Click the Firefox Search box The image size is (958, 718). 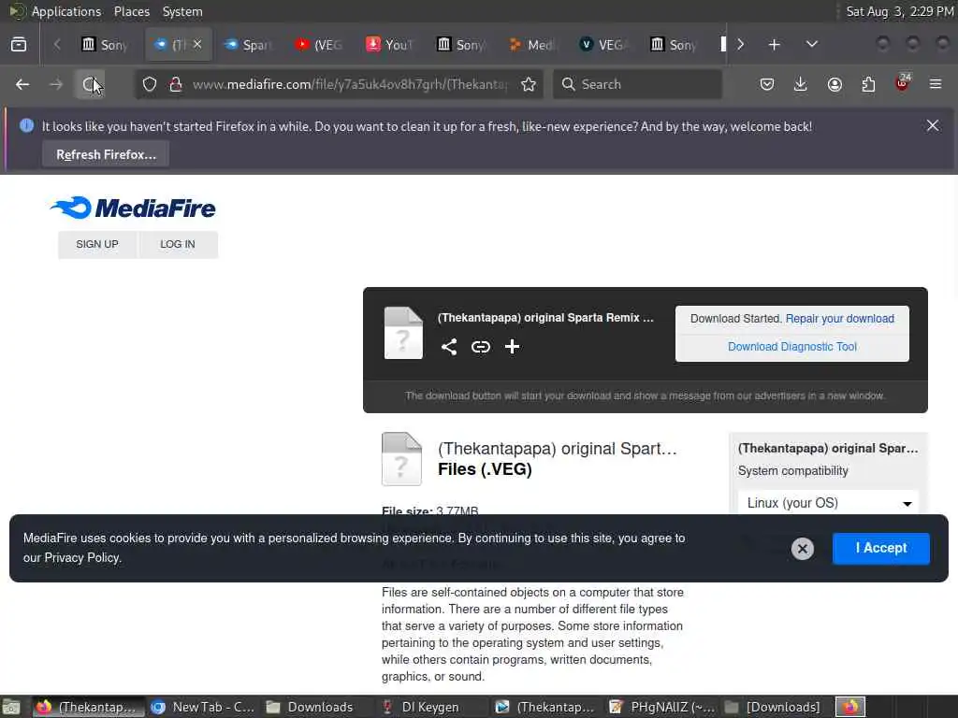click(637, 84)
